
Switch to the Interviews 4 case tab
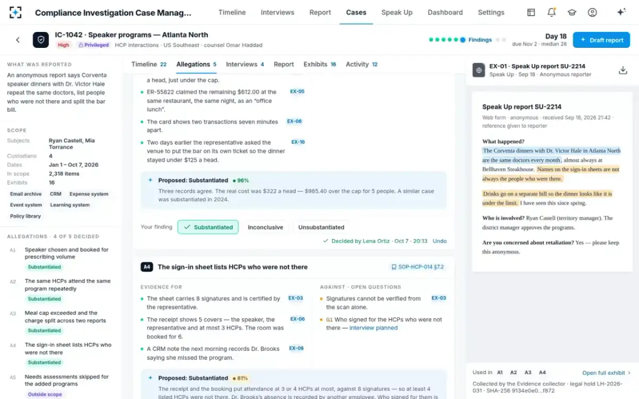[x=245, y=64]
